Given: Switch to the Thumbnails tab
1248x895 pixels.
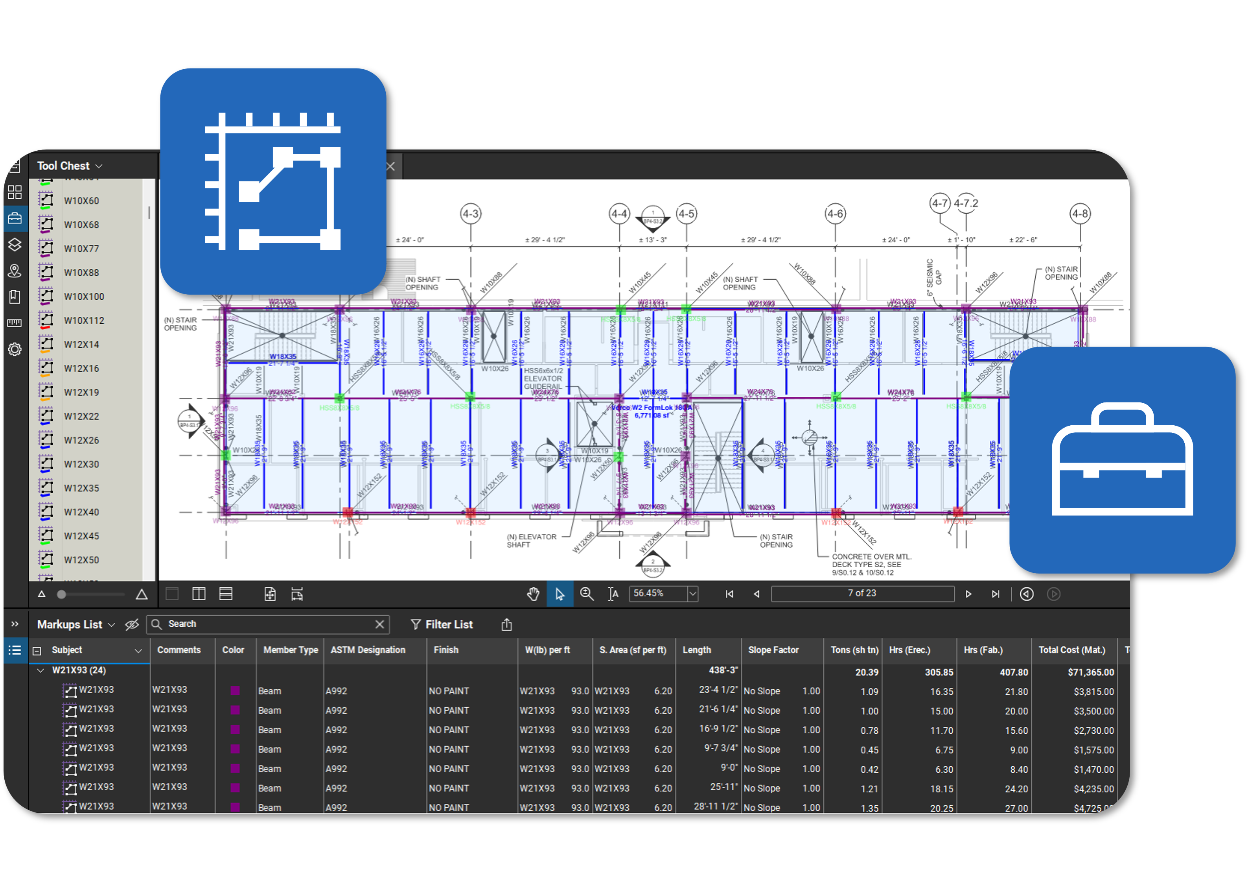Looking at the screenshot, I should pos(15,192).
